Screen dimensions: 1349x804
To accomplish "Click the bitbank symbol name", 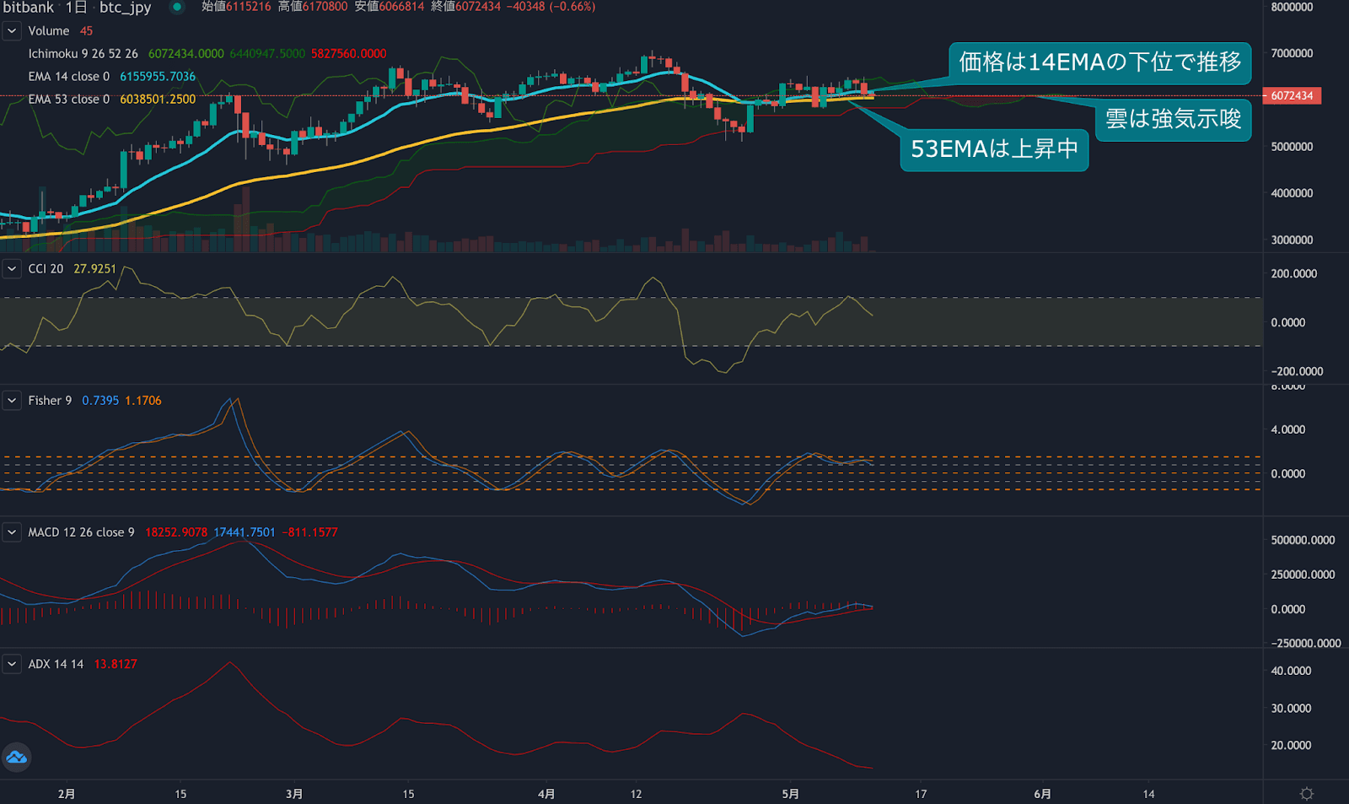I will pos(27,8).
